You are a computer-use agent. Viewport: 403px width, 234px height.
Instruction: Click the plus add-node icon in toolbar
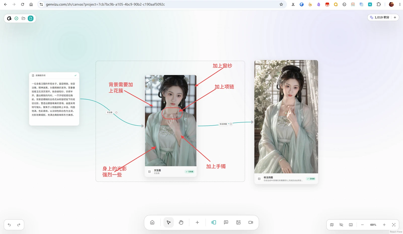tap(197, 222)
